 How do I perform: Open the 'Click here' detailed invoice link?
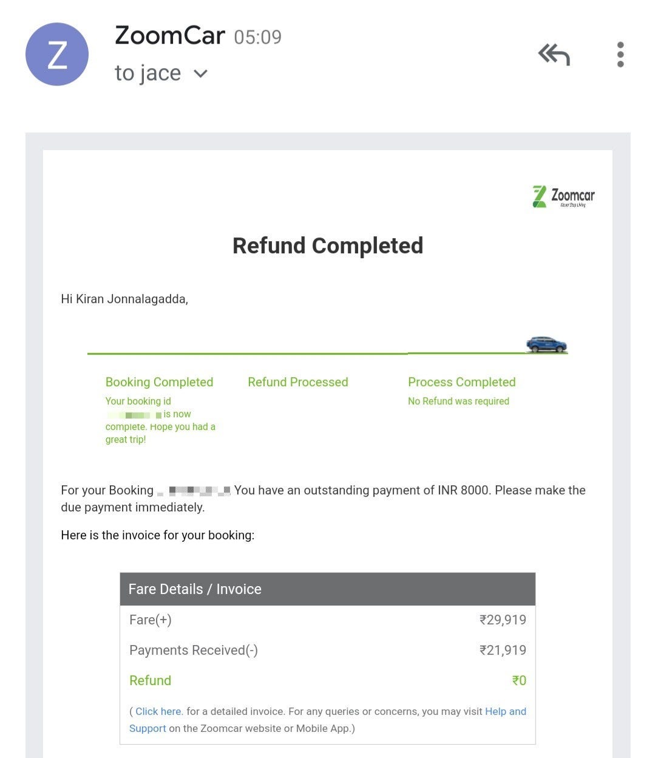point(158,711)
